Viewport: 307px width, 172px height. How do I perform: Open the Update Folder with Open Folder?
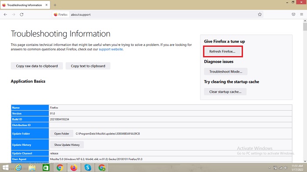(x=62, y=133)
